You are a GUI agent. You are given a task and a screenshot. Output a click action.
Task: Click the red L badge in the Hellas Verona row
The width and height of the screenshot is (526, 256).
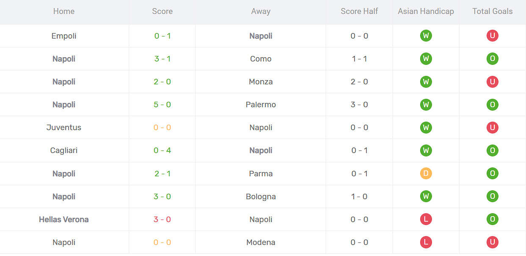[426, 219]
